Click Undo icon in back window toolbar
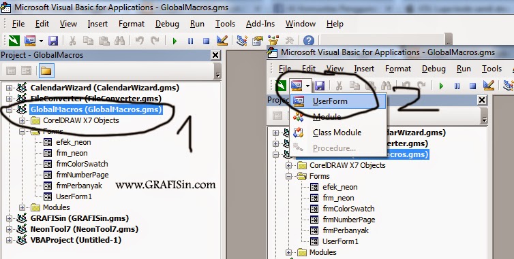The width and height of the screenshot is (514, 259). tap(140, 41)
